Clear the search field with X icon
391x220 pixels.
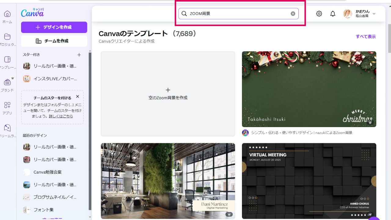[x=293, y=14]
